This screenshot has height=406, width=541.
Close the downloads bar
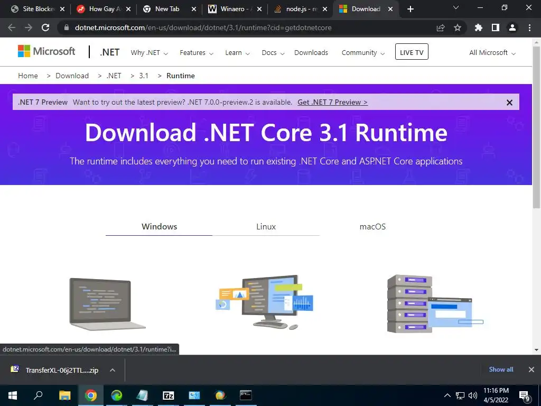[x=531, y=370]
